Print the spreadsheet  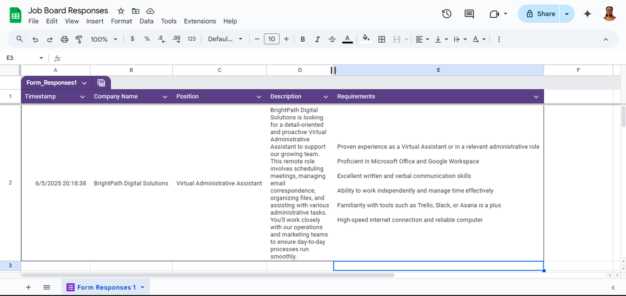click(65, 39)
